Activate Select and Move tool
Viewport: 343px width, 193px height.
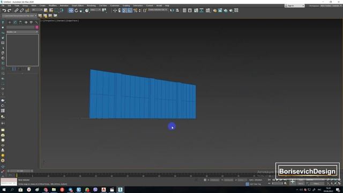(x=71, y=10)
